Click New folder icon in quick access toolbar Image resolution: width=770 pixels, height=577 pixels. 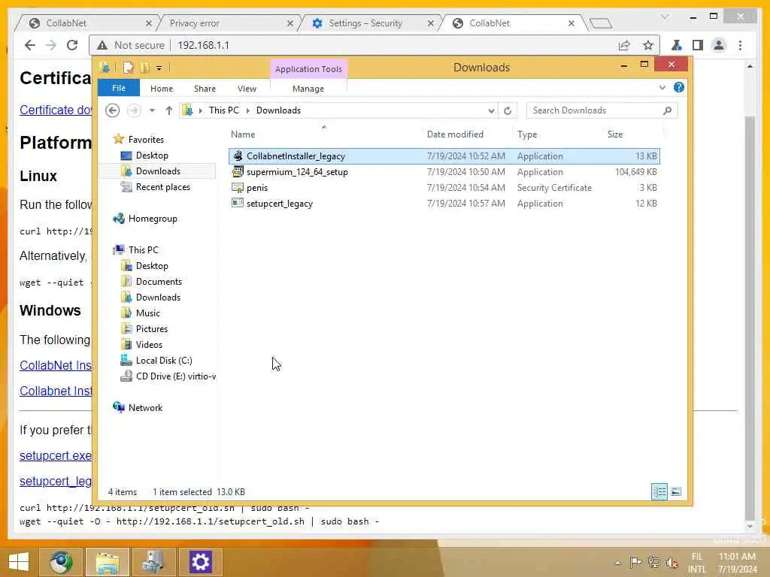coord(144,68)
